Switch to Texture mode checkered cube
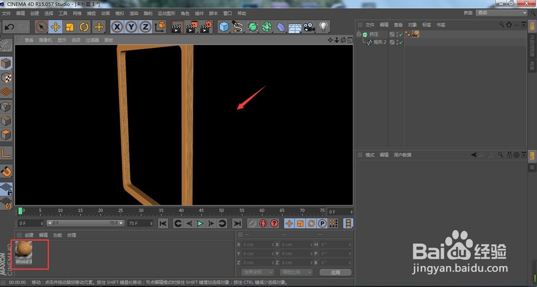Screen dimensions: 537x287 (x=6, y=78)
